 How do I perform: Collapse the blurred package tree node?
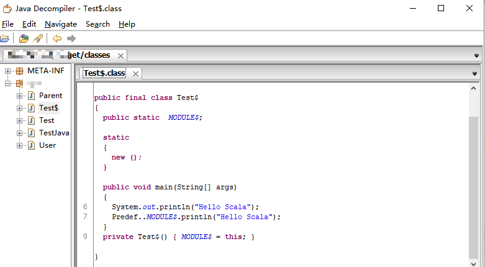tap(7, 83)
